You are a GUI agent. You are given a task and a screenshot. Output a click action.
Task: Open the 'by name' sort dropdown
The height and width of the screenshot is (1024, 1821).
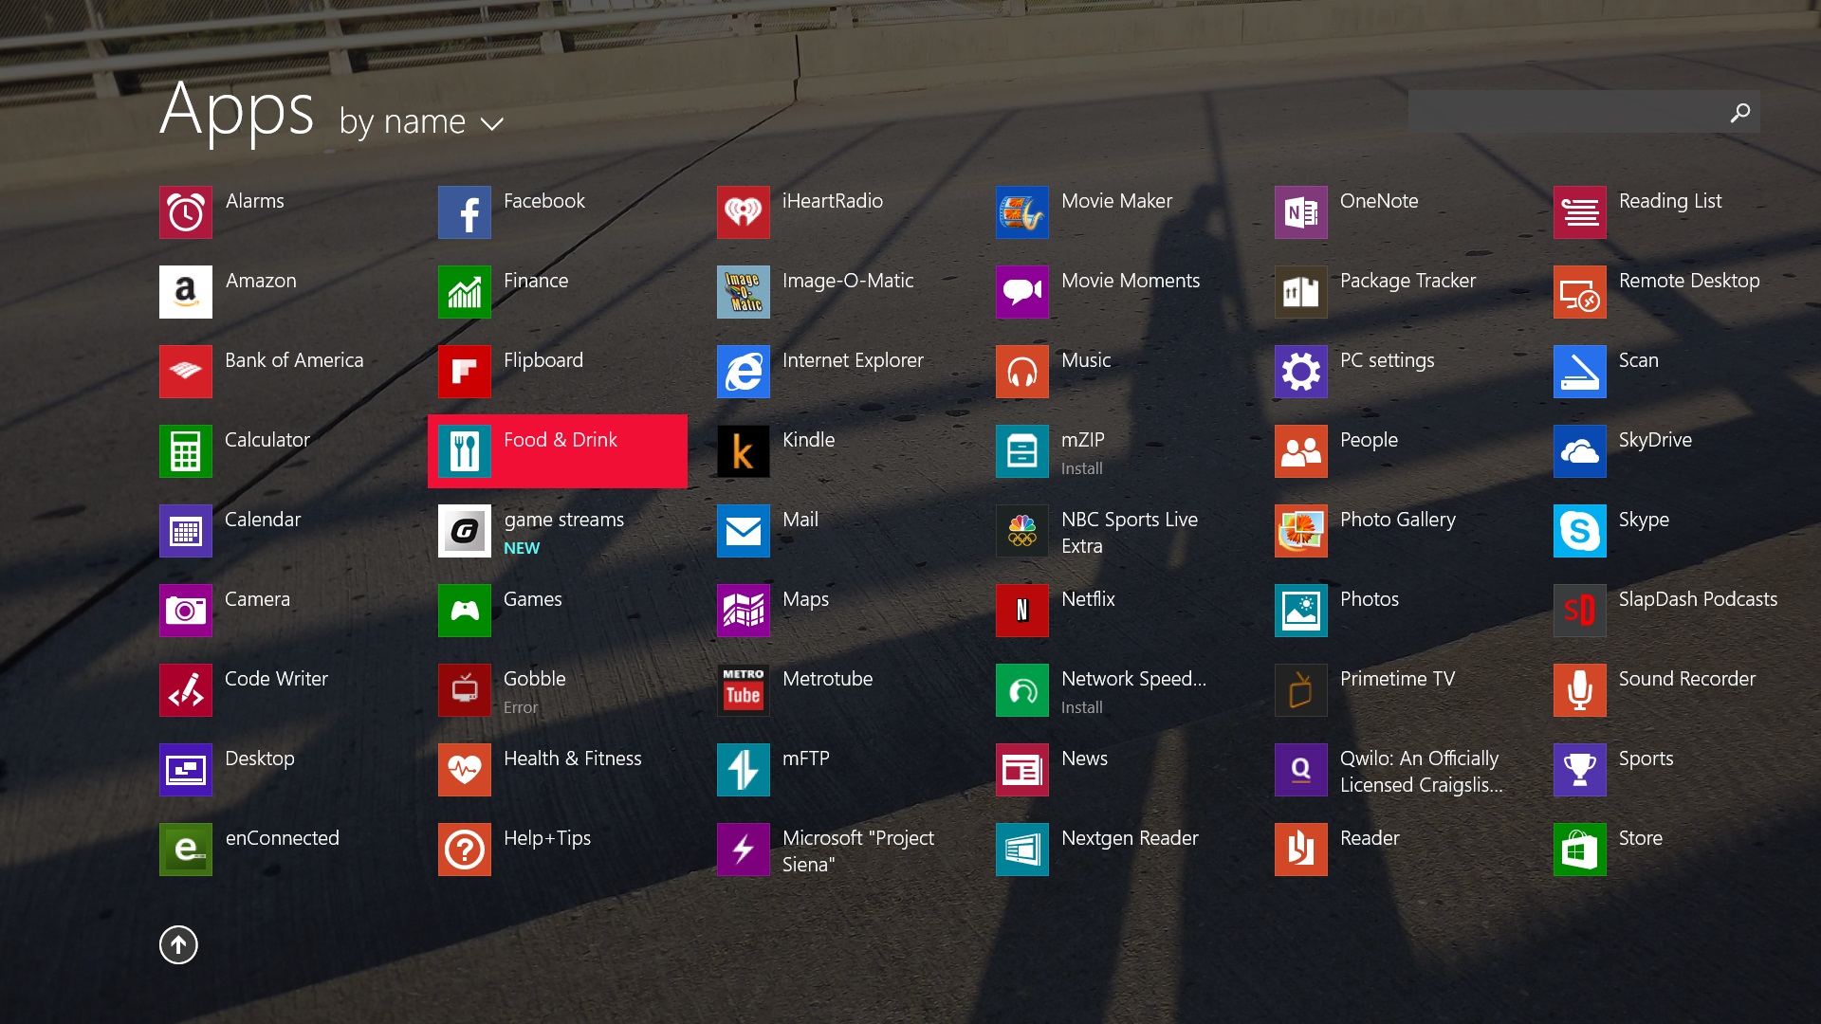(421, 122)
